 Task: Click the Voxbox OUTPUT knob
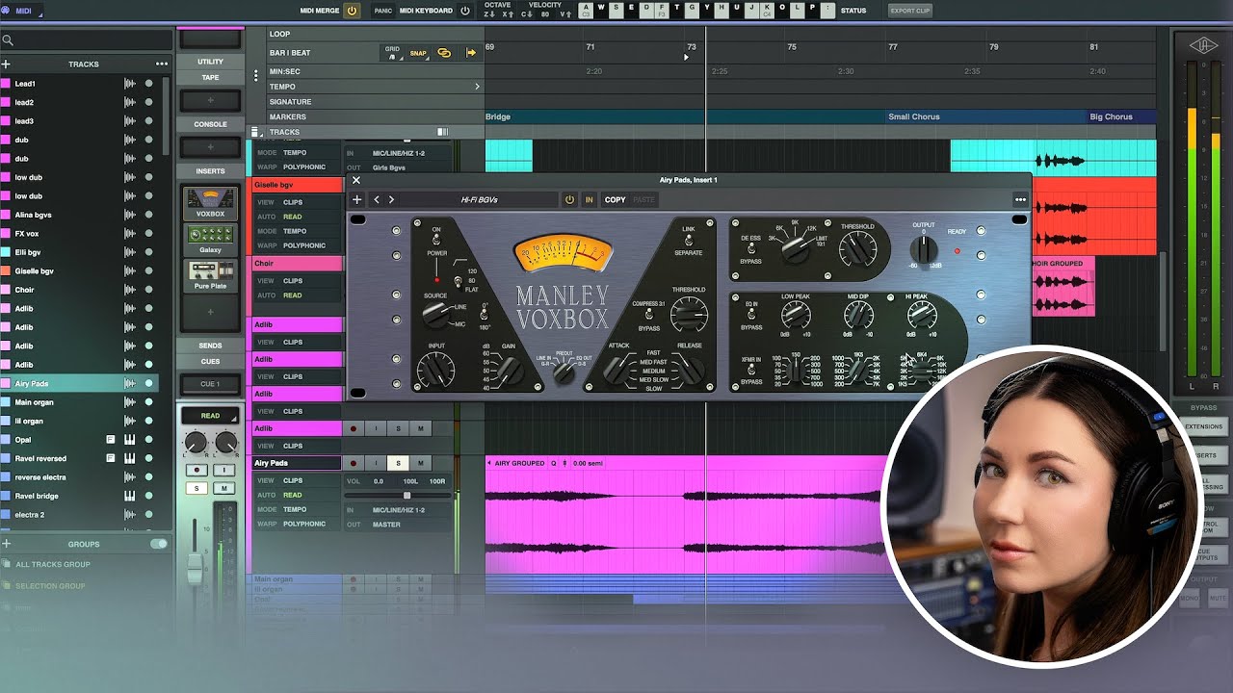[x=924, y=248]
